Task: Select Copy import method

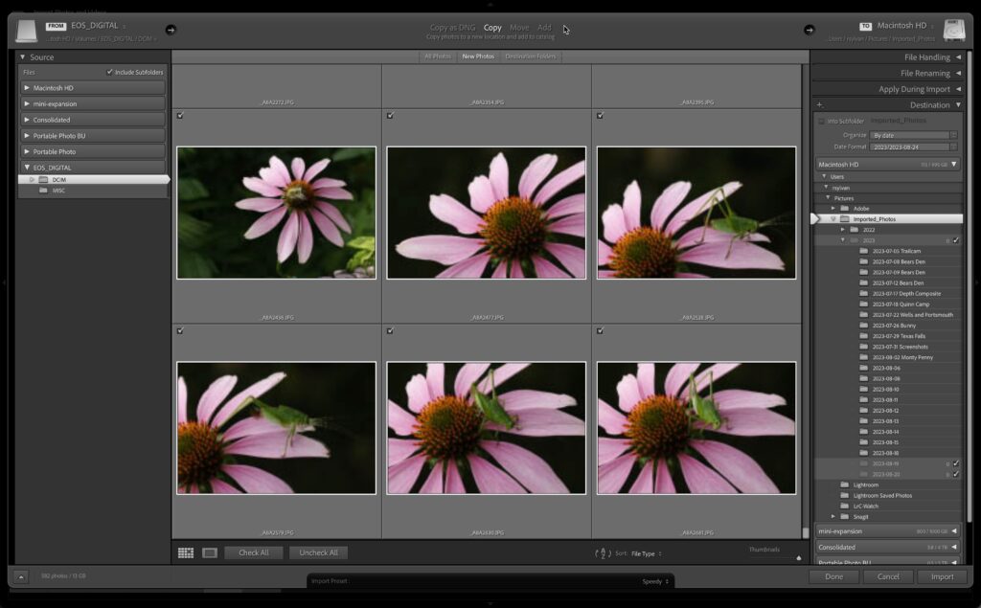Action: click(492, 28)
